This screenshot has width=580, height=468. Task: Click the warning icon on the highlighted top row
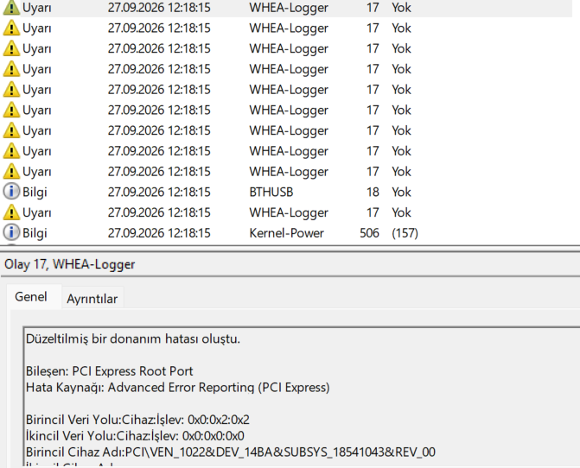[11, 8]
